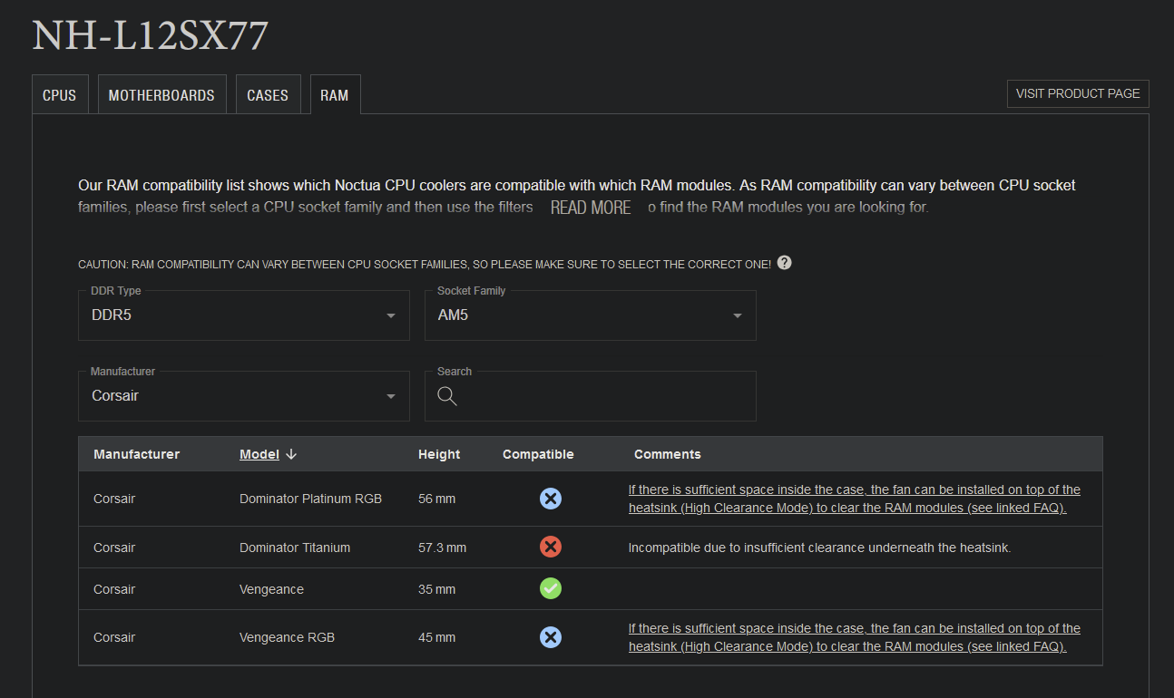Screen dimensions: 1174x698
Task: Sort by the Model column header
Action: (x=259, y=454)
